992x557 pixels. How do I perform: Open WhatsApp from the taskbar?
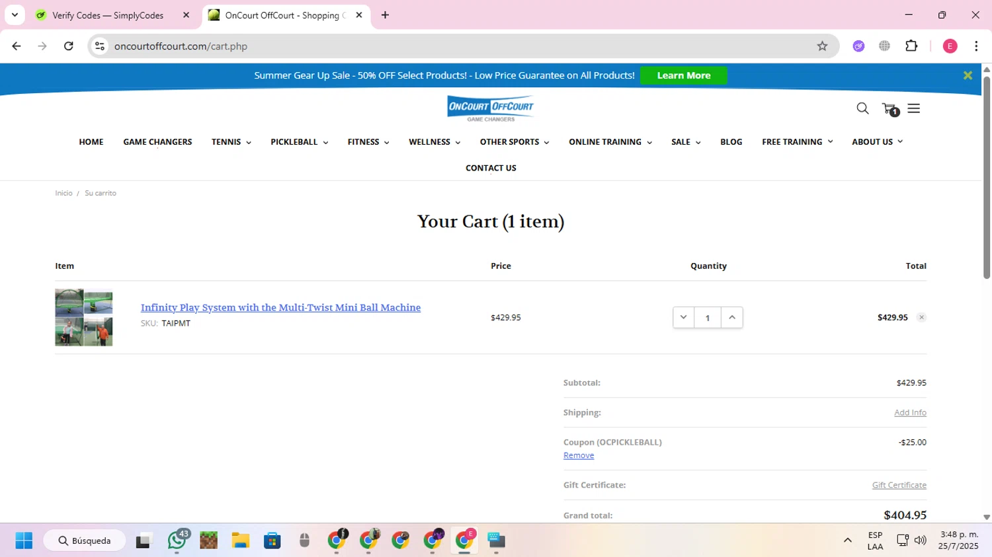(177, 540)
